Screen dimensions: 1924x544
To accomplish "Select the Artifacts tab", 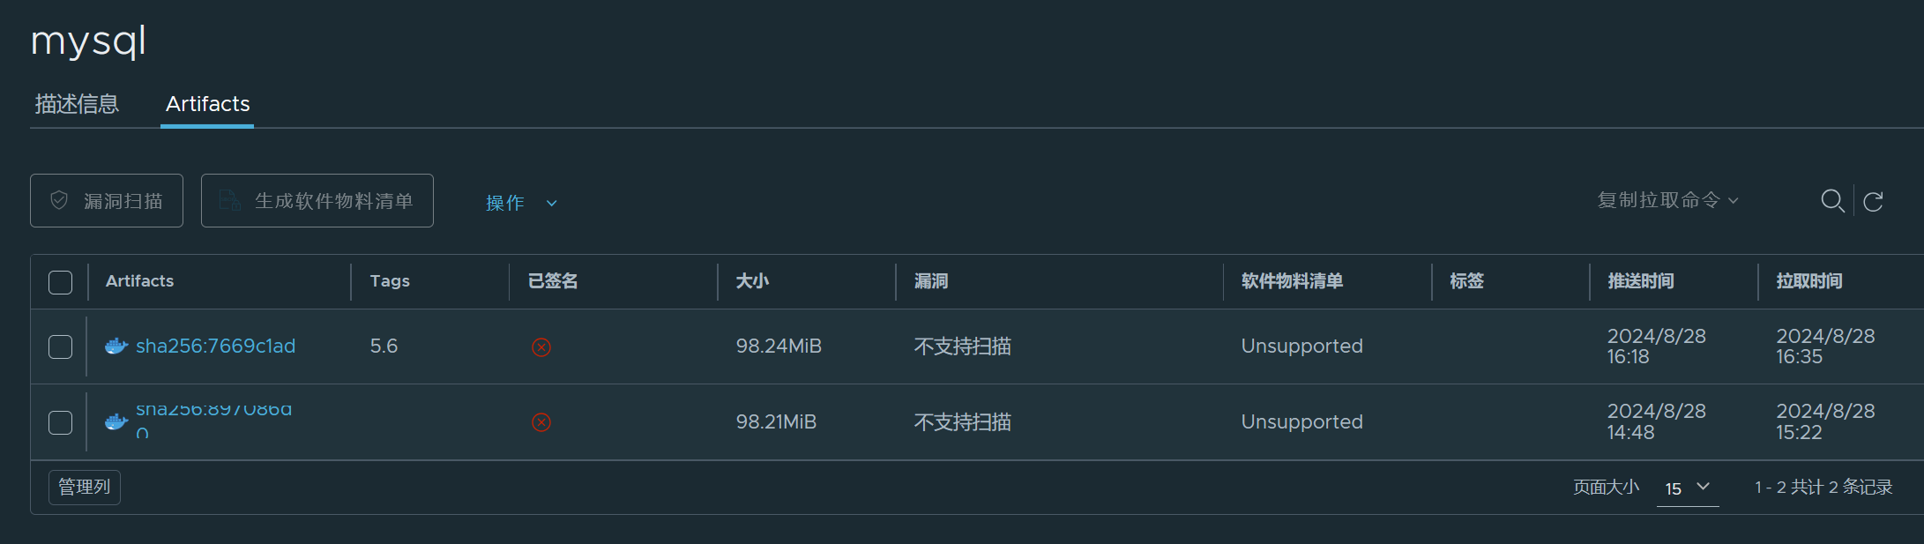I will click(x=207, y=104).
